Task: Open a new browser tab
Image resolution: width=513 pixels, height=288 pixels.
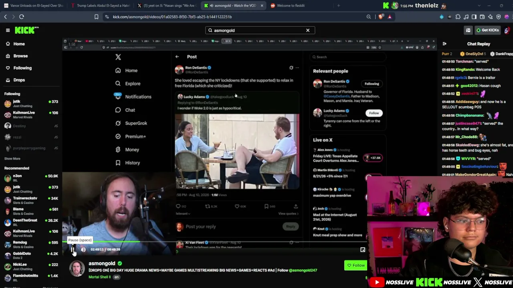Action: click(339, 6)
